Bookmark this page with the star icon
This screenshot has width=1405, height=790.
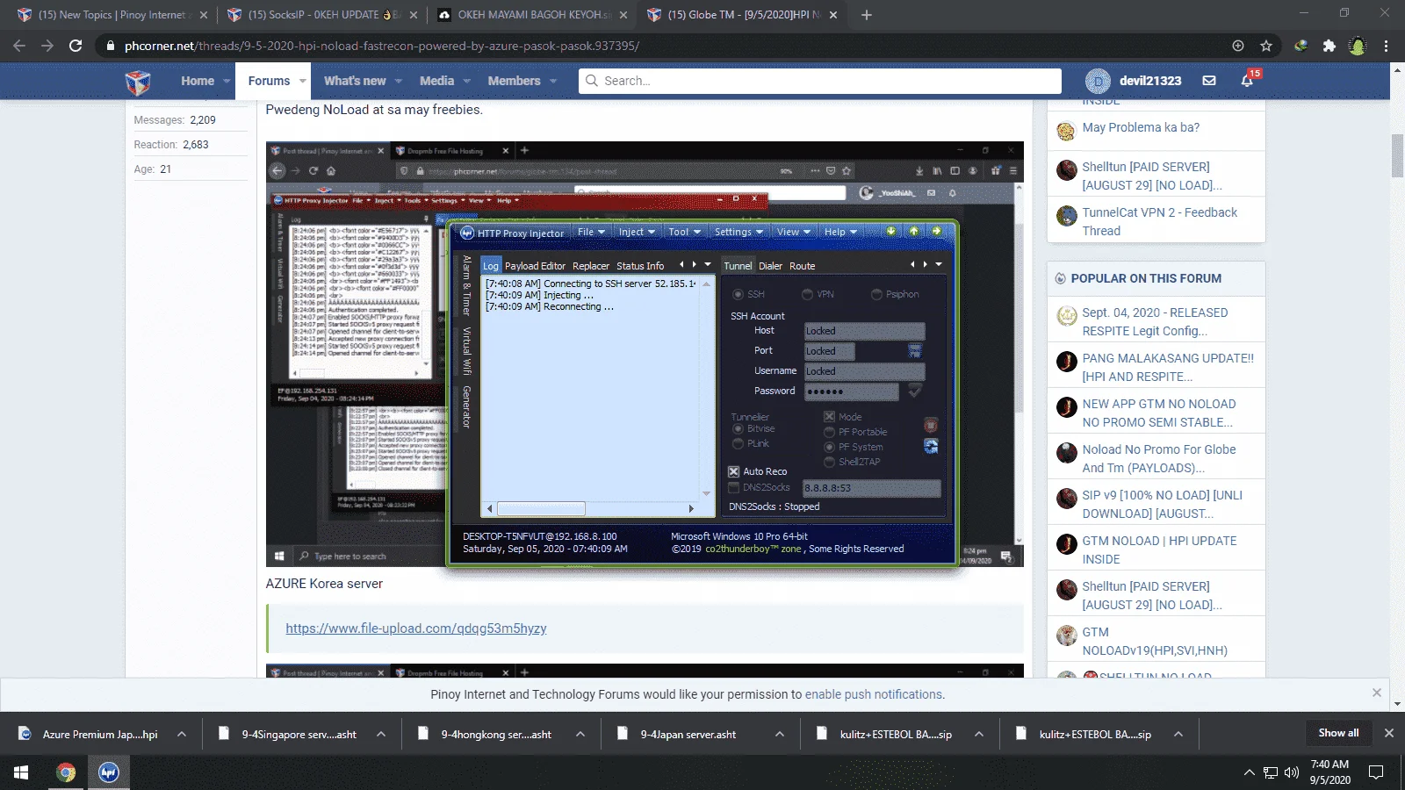1266,46
